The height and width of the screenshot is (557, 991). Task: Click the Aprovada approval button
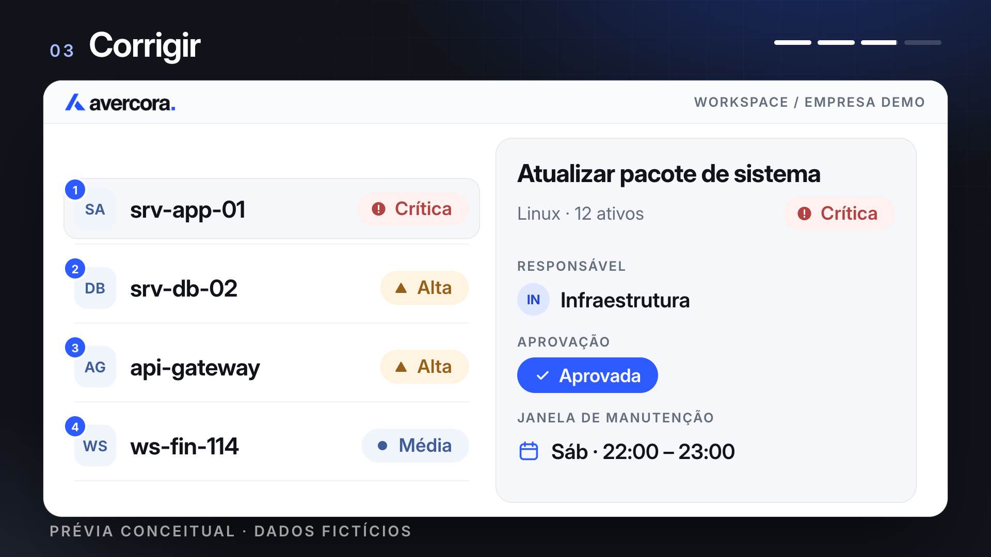(x=587, y=375)
